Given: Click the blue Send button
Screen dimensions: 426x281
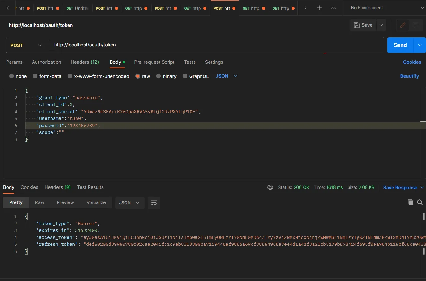Looking at the screenshot, I should pos(400,45).
